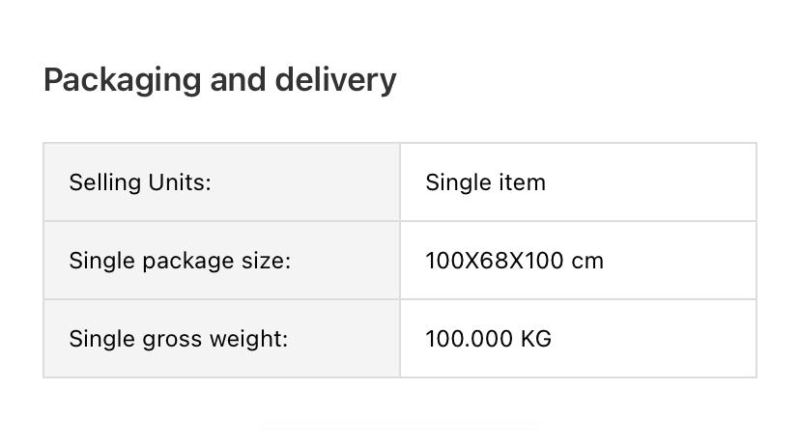Click the word 'size:' in second row
This screenshot has width=800, height=446.
tap(267, 261)
